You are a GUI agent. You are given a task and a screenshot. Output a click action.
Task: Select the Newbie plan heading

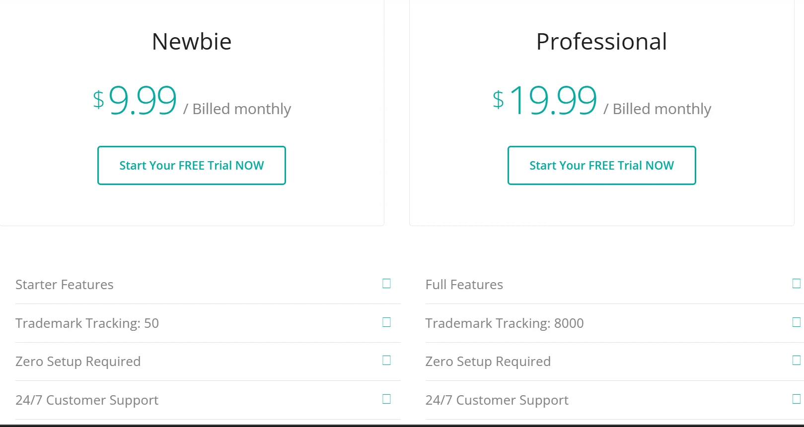192,42
